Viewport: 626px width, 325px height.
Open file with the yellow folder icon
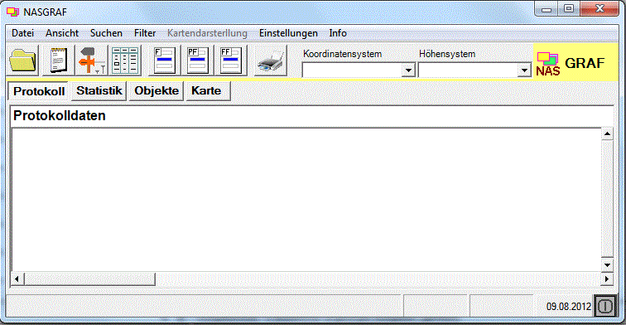point(22,61)
